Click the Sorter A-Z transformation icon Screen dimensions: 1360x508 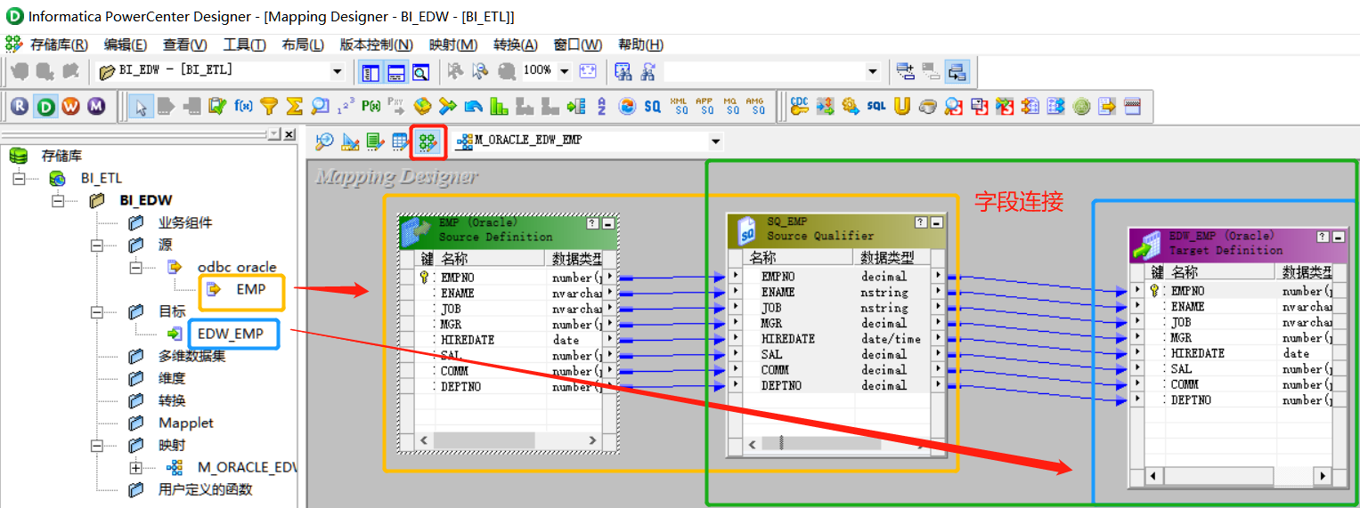[601, 107]
